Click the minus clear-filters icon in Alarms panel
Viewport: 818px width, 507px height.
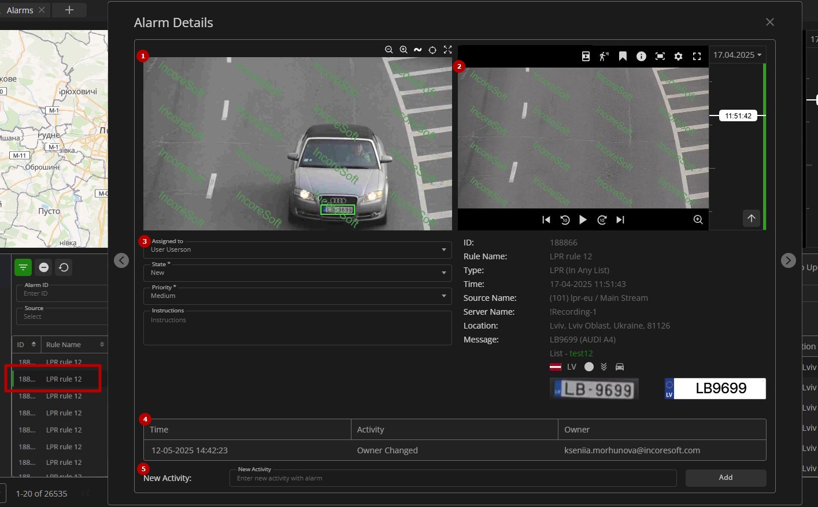click(x=44, y=267)
